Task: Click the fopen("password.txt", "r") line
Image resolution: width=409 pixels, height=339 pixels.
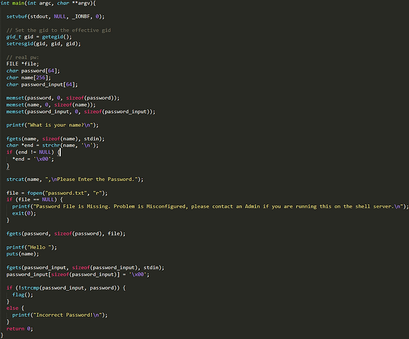Action: (57, 193)
